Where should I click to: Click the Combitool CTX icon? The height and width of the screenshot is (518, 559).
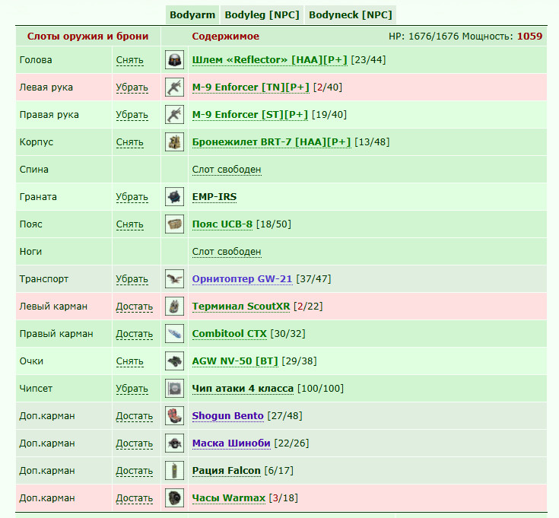(x=174, y=334)
